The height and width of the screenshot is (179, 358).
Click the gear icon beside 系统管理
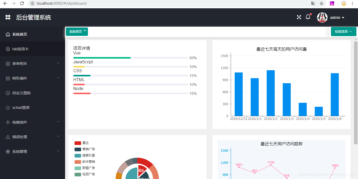[x=8, y=152]
